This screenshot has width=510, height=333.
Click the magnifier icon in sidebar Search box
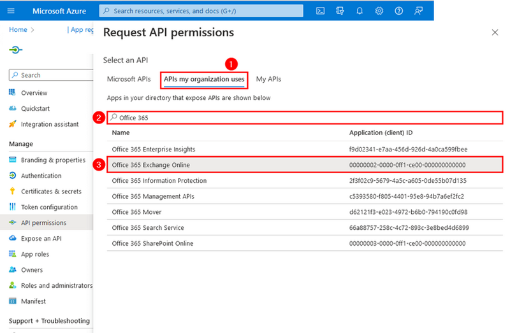tap(15, 74)
